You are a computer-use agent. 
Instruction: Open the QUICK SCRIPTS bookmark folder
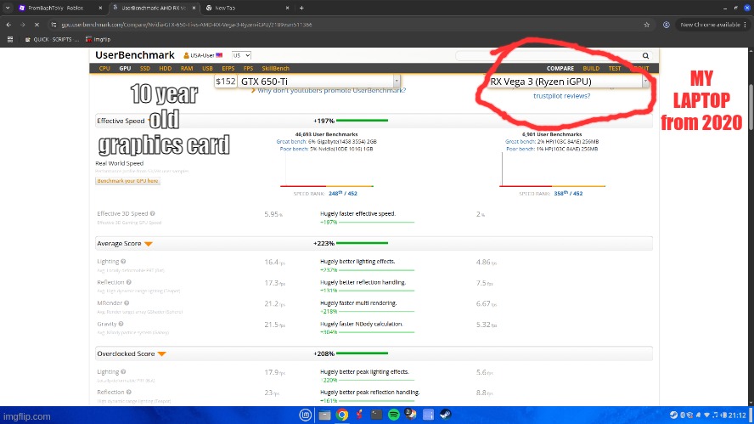(52, 39)
